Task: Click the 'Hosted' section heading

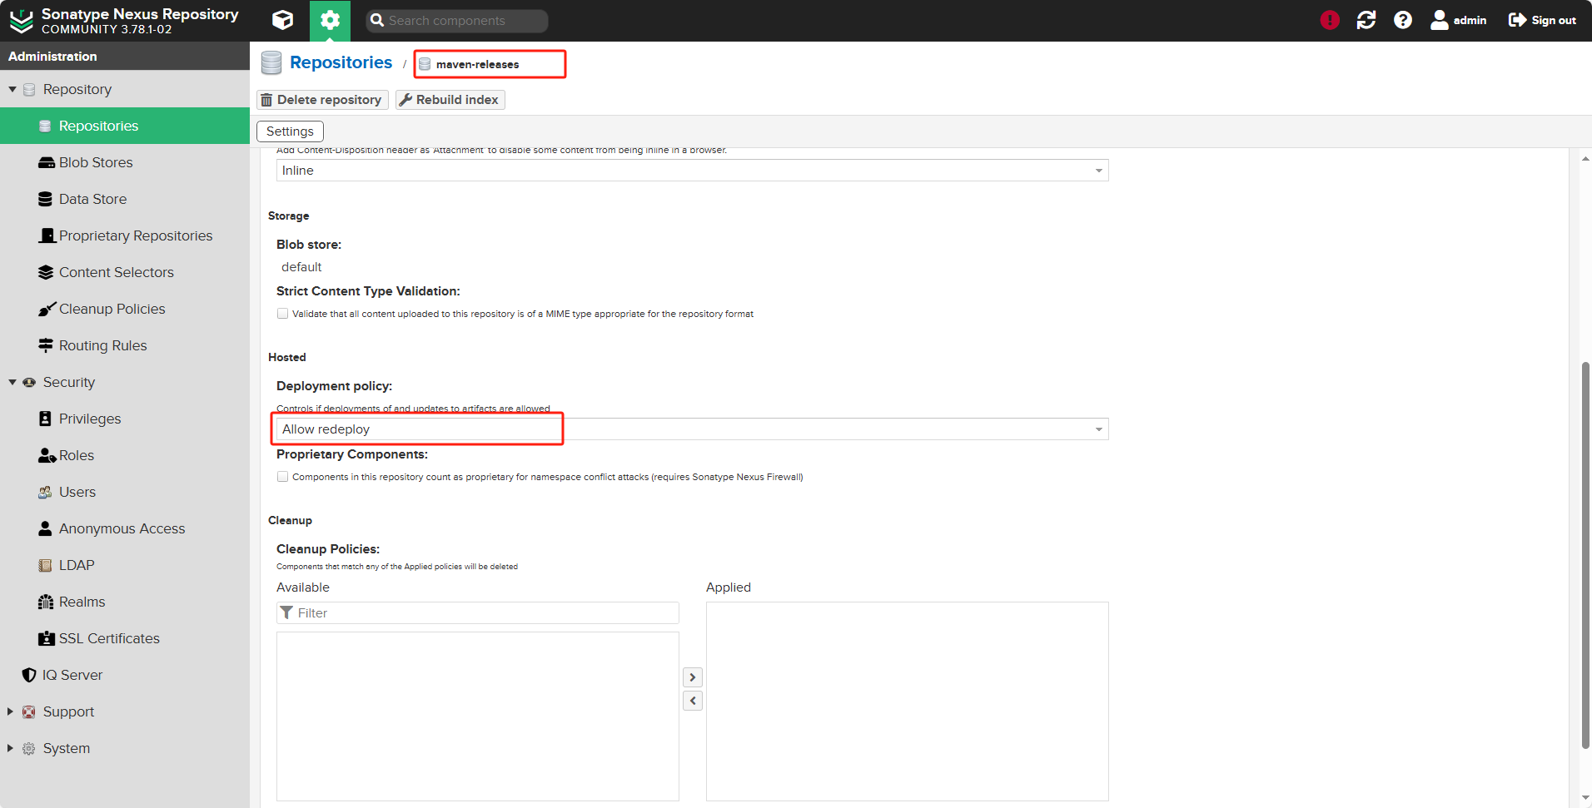Action: (287, 357)
